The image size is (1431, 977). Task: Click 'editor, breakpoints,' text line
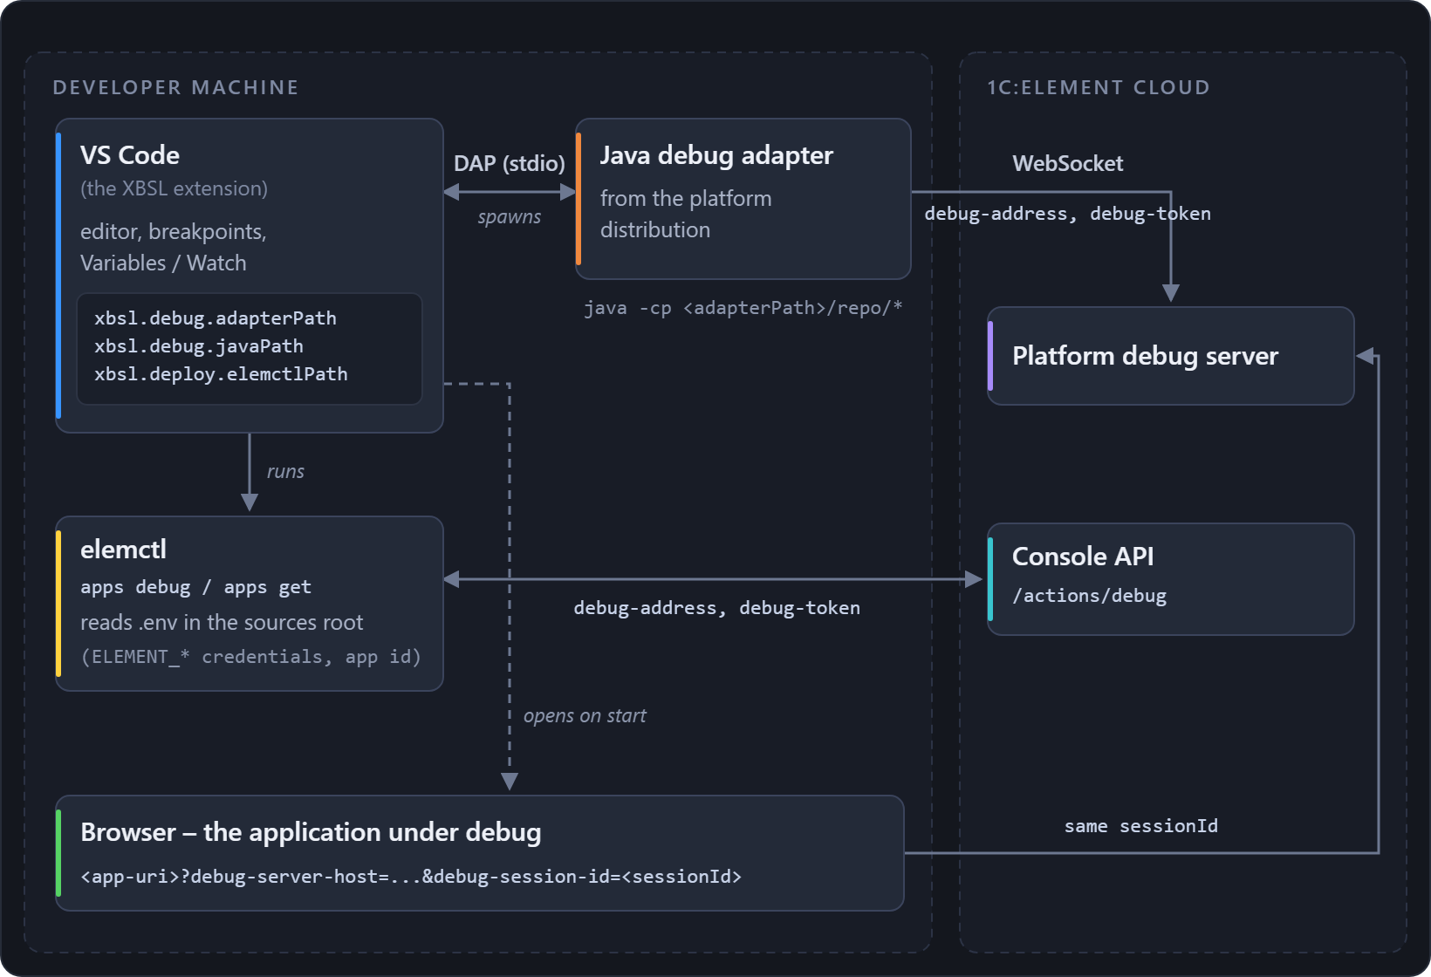tap(174, 231)
